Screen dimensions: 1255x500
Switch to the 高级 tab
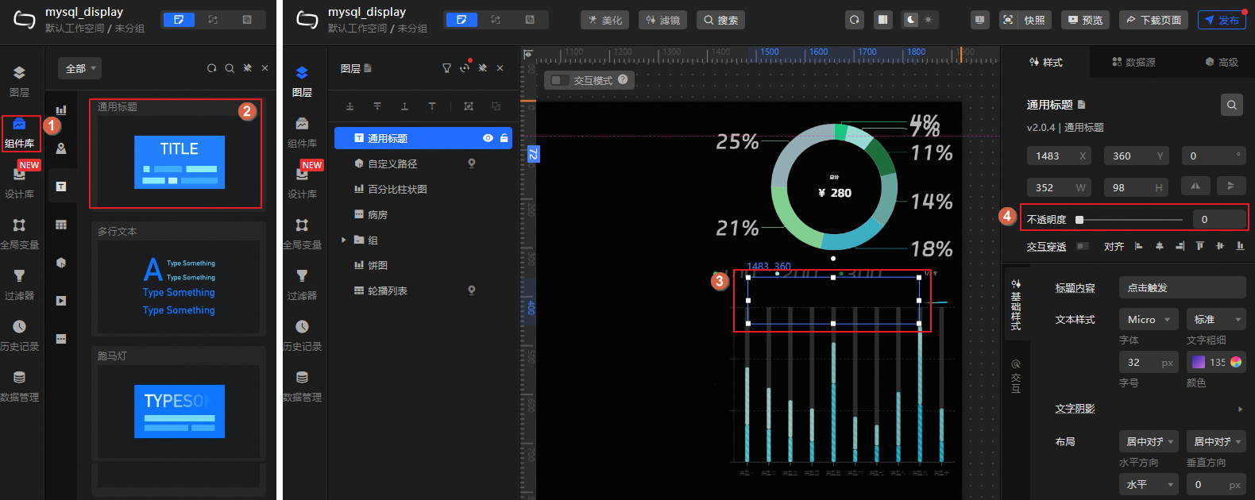click(1221, 62)
